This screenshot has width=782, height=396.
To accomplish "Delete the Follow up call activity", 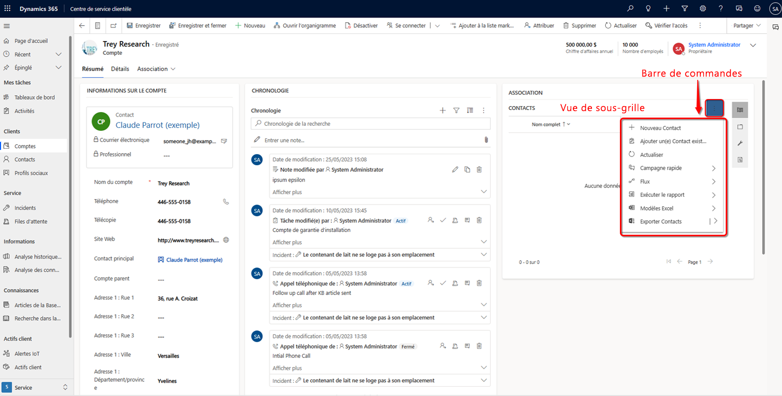I will [479, 283].
